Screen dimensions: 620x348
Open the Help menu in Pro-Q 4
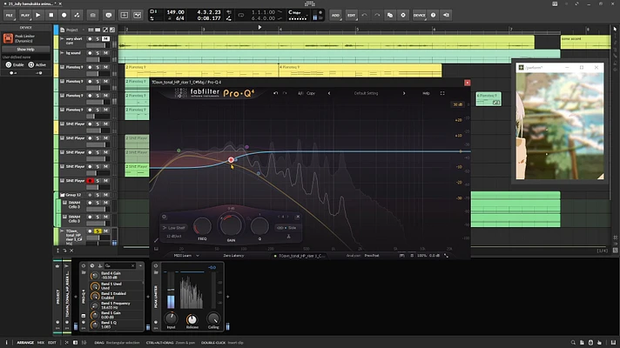(426, 93)
